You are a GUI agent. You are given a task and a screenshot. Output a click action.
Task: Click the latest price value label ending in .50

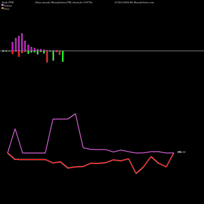[x=182, y=152]
